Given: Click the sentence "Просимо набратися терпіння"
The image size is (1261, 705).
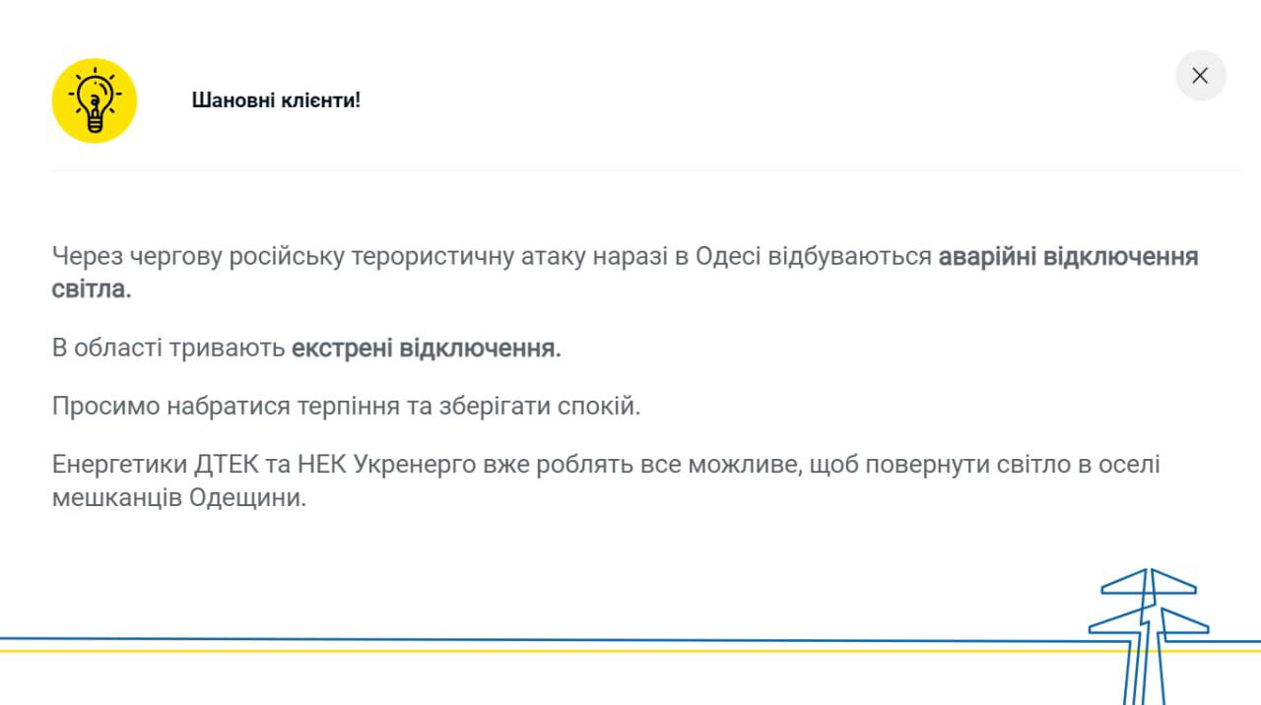Looking at the screenshot, I should tap(226, 406).
